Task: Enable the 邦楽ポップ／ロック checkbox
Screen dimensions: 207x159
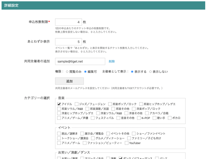Action: (110, 104)
